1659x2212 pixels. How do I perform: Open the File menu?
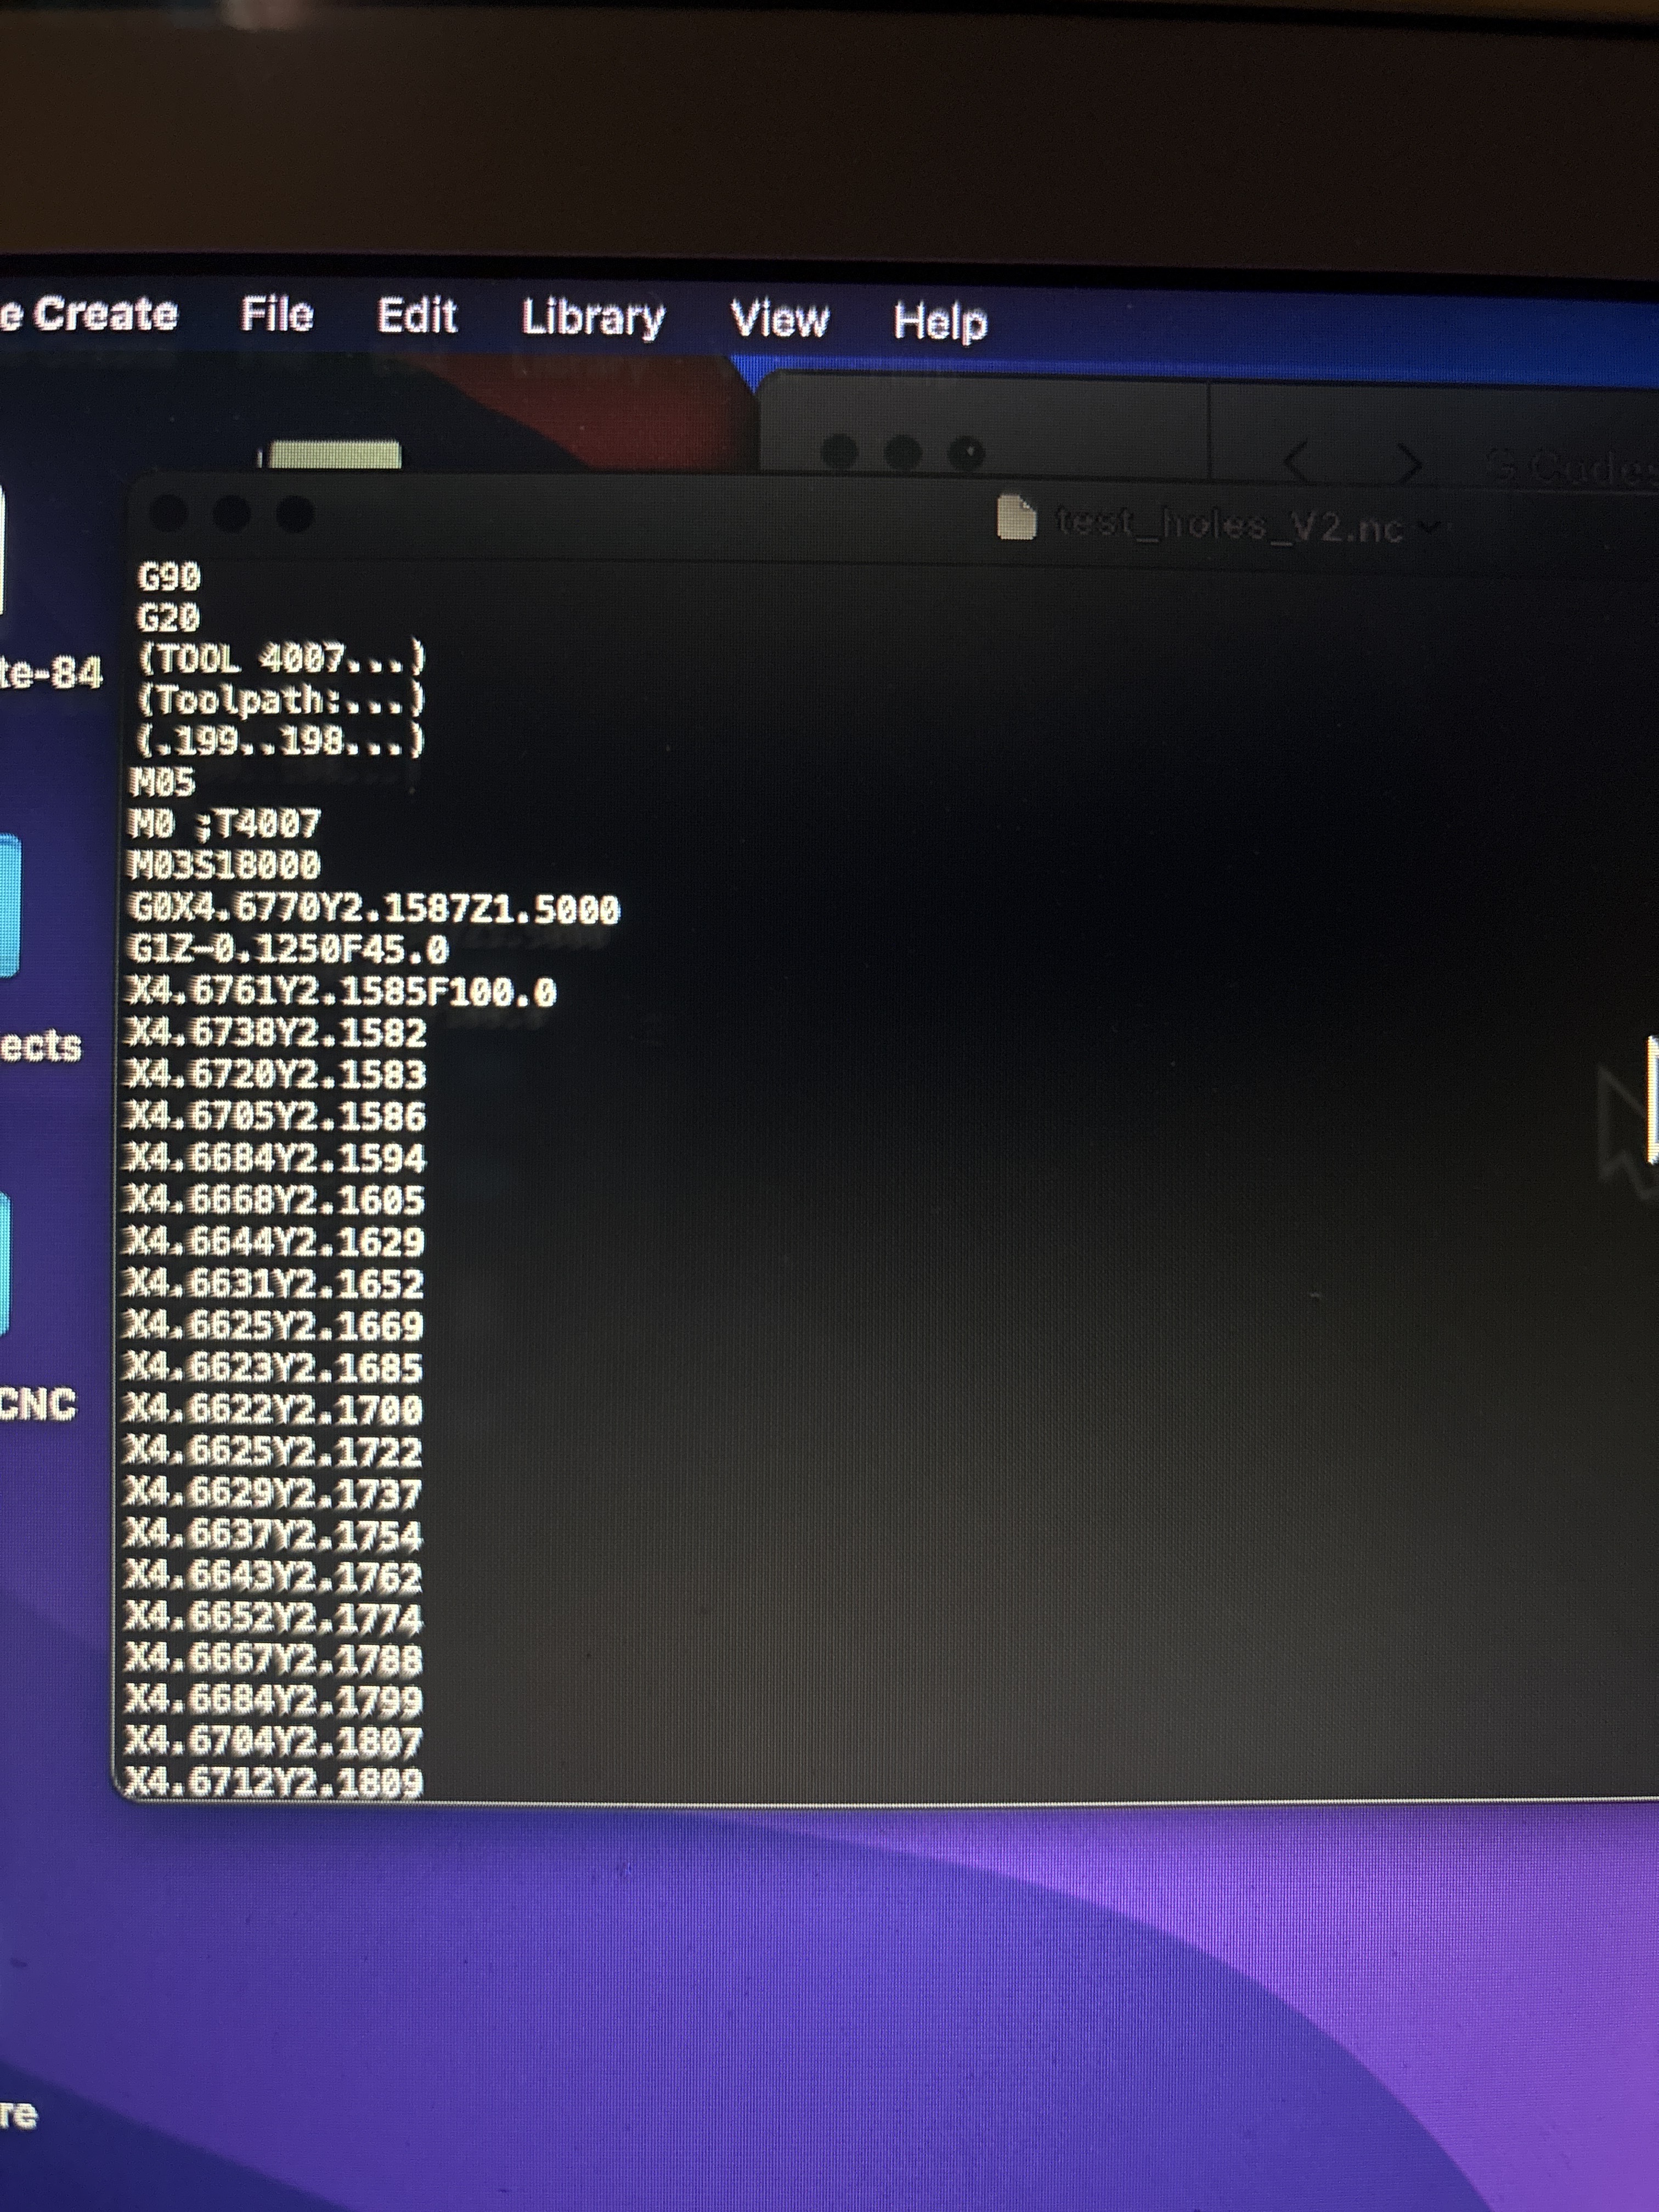(x=277, y=315)
